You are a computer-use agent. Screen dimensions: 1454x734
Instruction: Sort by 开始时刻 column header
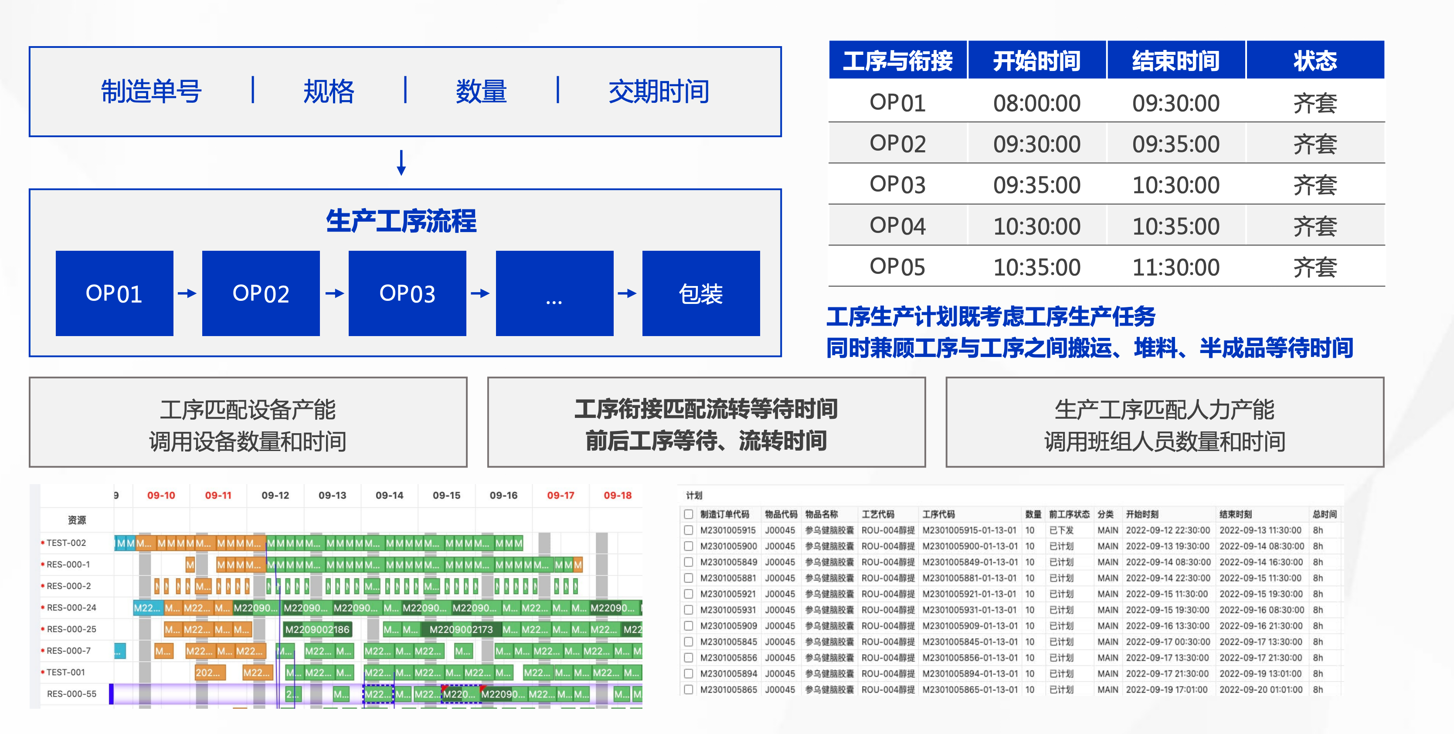(x=1142, y=514)
